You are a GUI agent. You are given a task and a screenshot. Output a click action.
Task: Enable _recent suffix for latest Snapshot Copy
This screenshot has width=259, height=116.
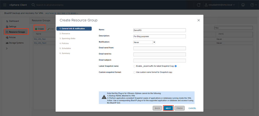click(x=134, y=66)
